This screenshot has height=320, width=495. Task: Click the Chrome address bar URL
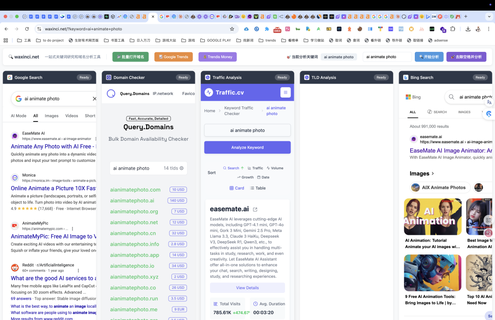click(x=83, y=29)
